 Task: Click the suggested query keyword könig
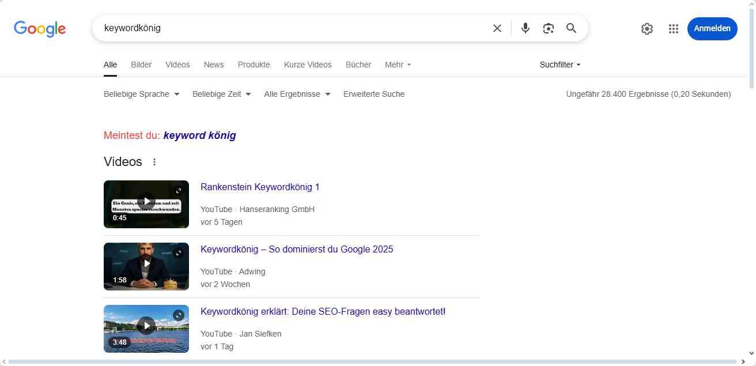(200, 135)
